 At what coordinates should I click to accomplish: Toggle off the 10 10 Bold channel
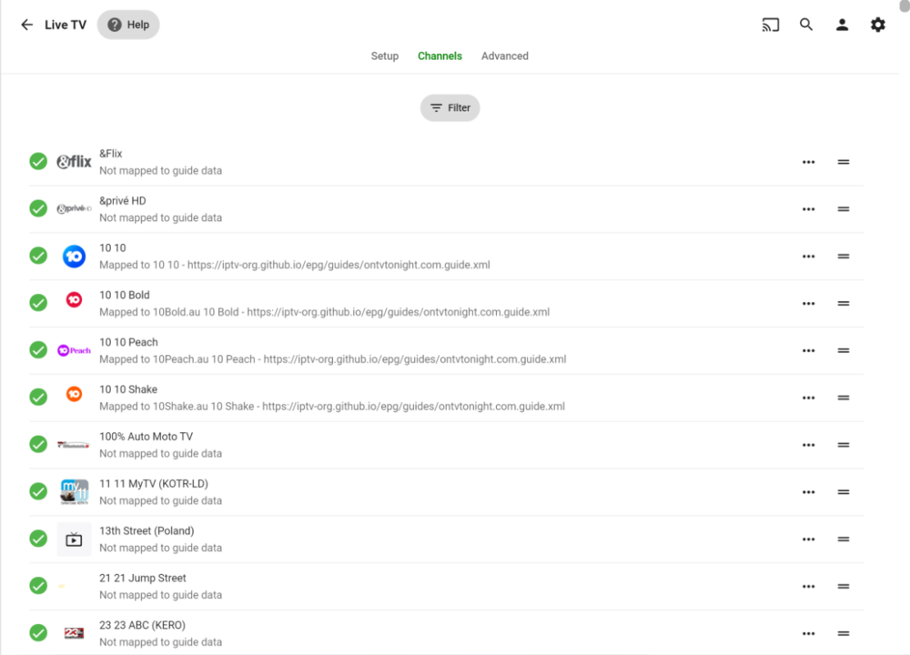tap(37, 303)
